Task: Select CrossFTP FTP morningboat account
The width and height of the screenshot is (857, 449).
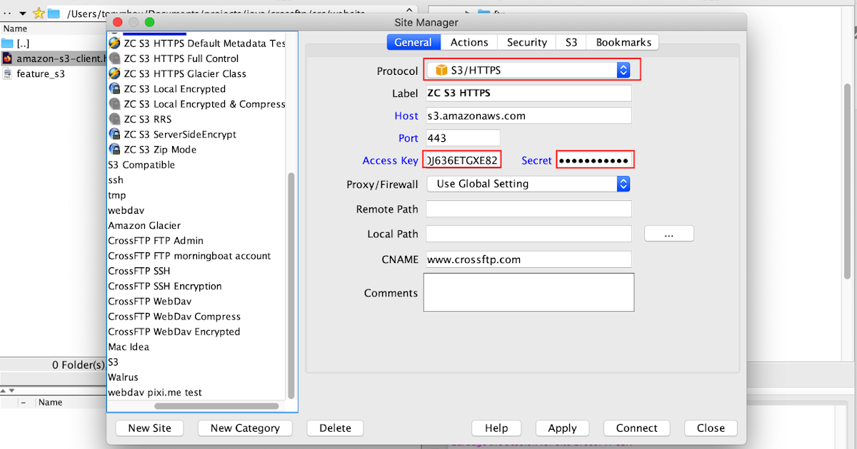Action: point(189,256)
